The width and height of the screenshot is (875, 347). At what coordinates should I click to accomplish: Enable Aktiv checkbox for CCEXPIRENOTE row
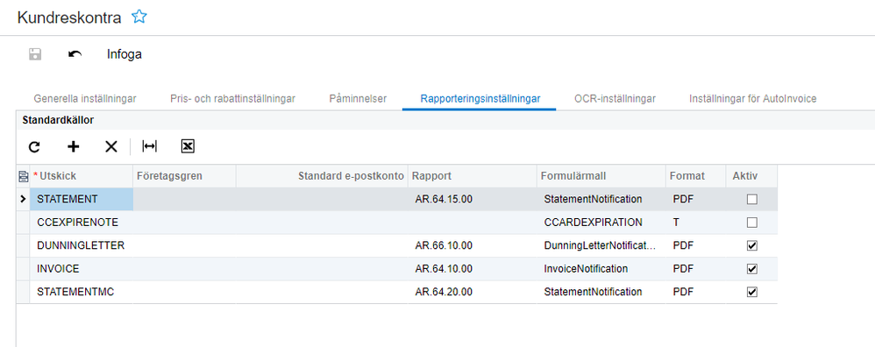click(x=751, y=223)
